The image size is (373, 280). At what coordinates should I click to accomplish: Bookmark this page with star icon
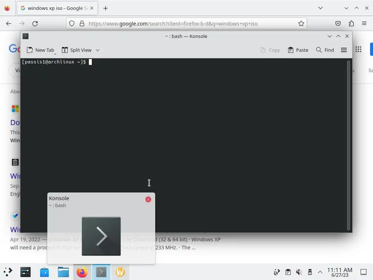pos(301,23)
